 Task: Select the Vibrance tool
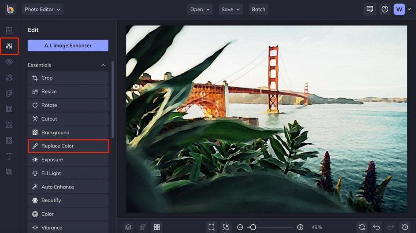(x=68, y=227)
